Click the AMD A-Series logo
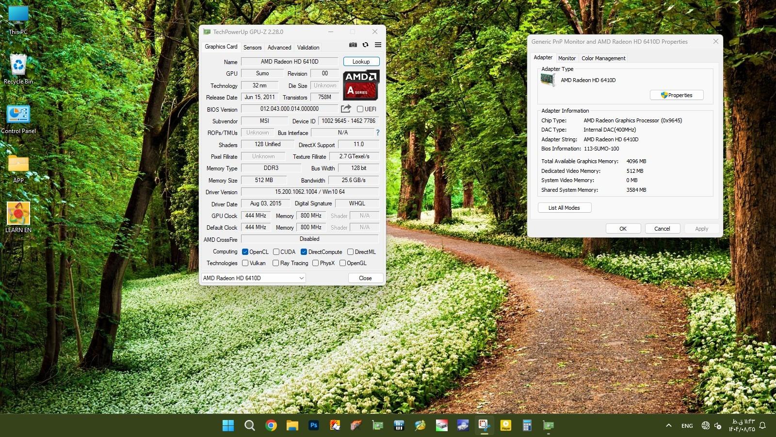 361,85
